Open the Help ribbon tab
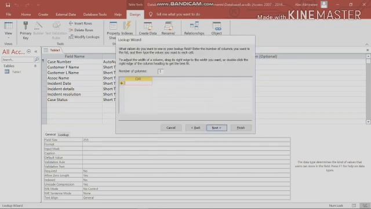Viewport: 371px width, 209px height. pos(118,15)
